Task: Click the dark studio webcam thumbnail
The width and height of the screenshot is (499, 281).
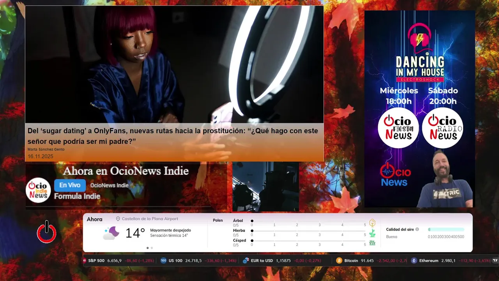Action: coord(265,187)
